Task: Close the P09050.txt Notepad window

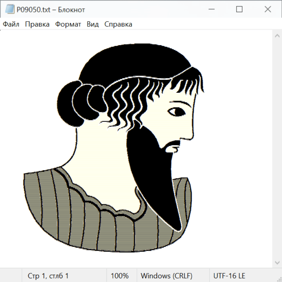Action: (x=268, y=9)
